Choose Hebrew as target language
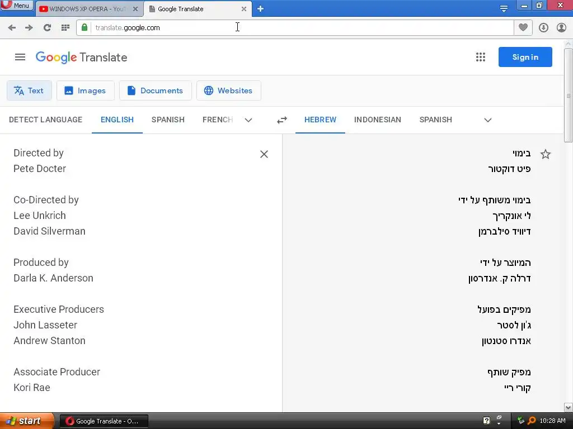 click(x=320, y=120)
